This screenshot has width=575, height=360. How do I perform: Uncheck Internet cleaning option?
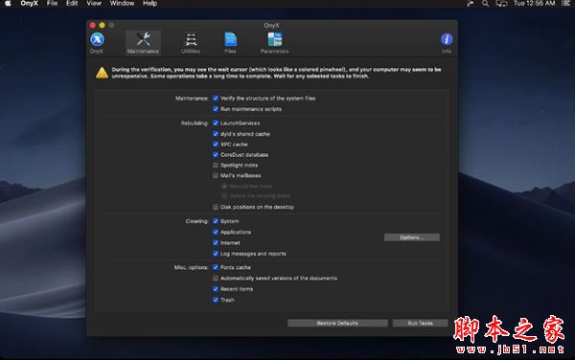click(x=216, y=242)
